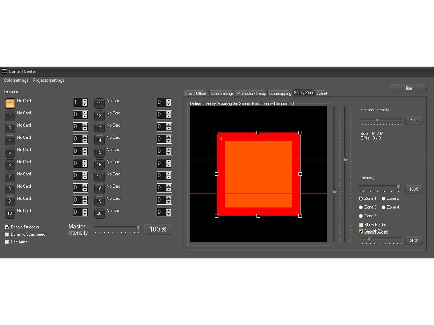
Task: Click the 20 % smooth value box
Action: [414, 241]
